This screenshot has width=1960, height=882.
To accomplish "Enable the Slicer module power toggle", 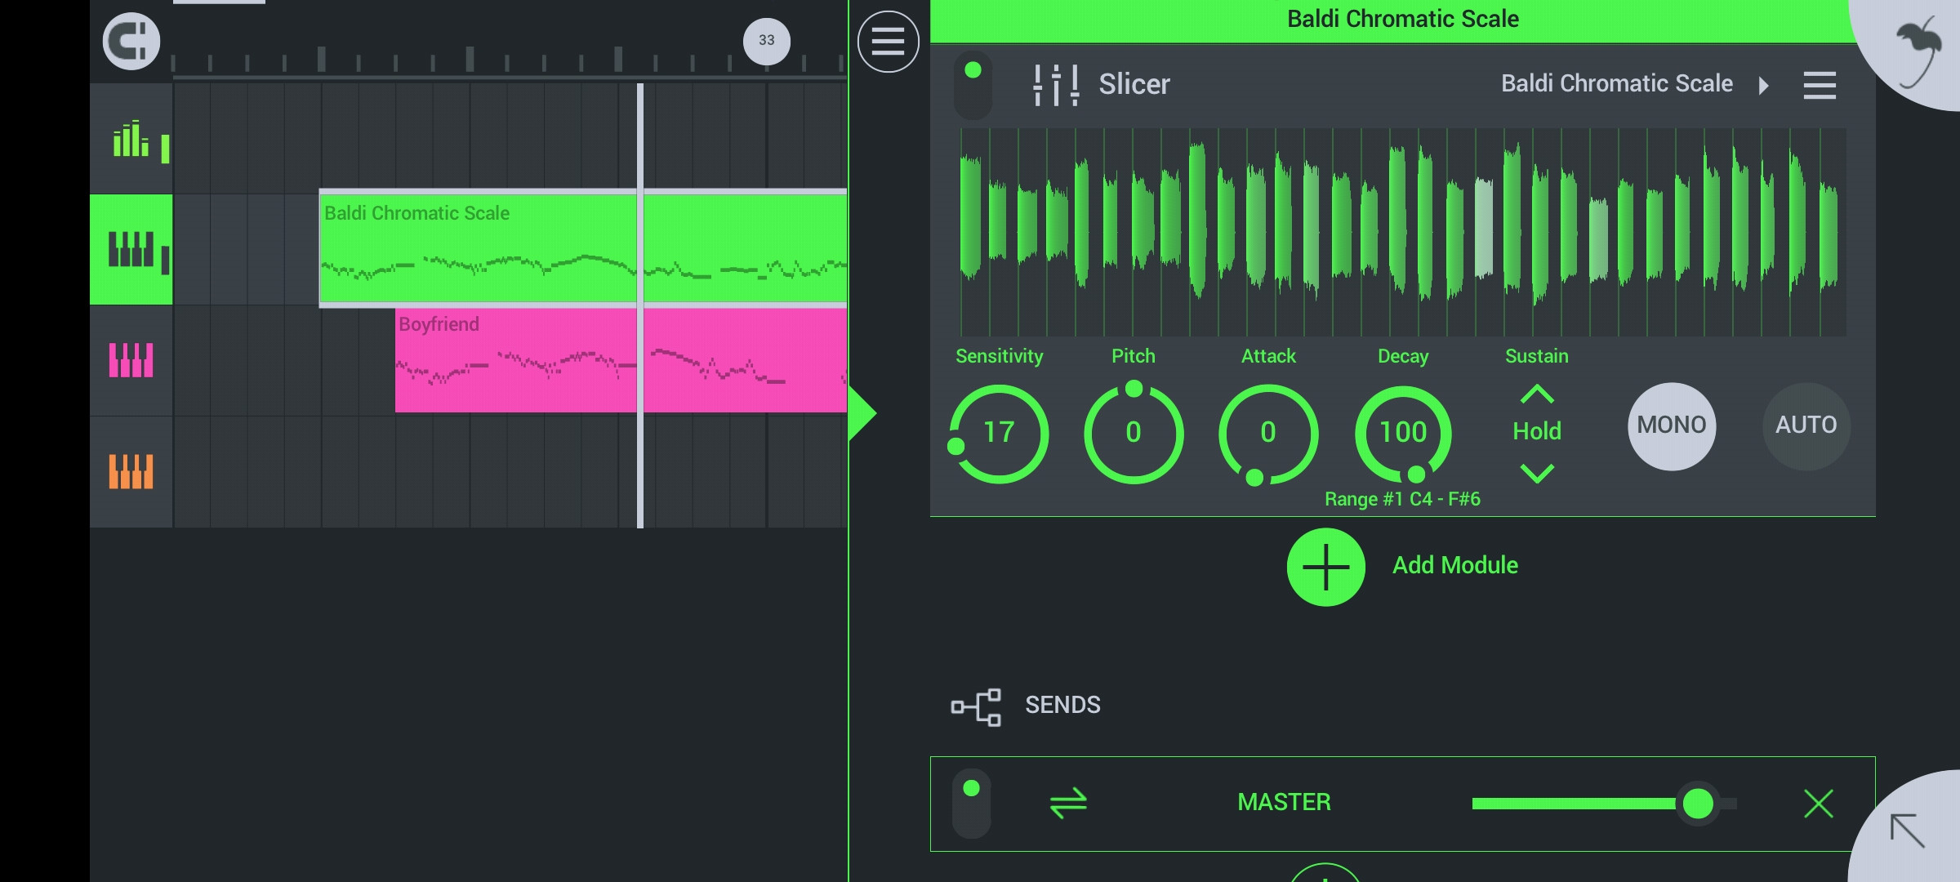I will 973,83.
